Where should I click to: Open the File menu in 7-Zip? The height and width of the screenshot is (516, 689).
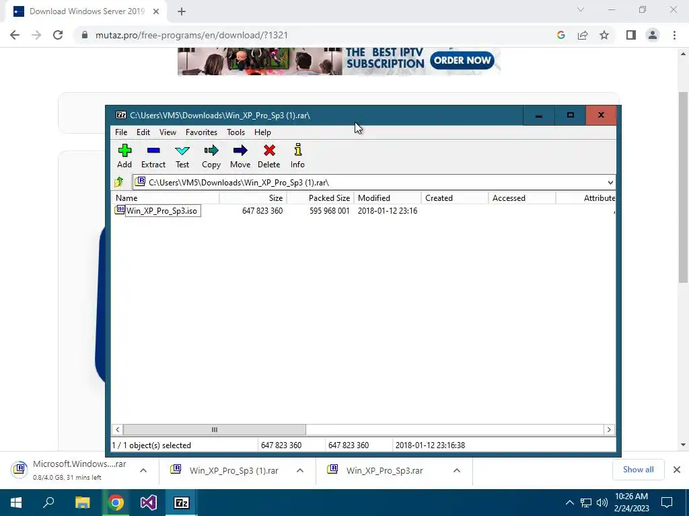click(121, 132)
